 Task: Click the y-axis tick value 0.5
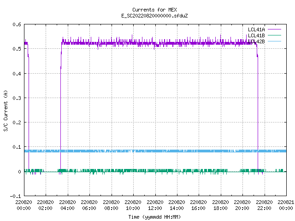coord(17,49)
